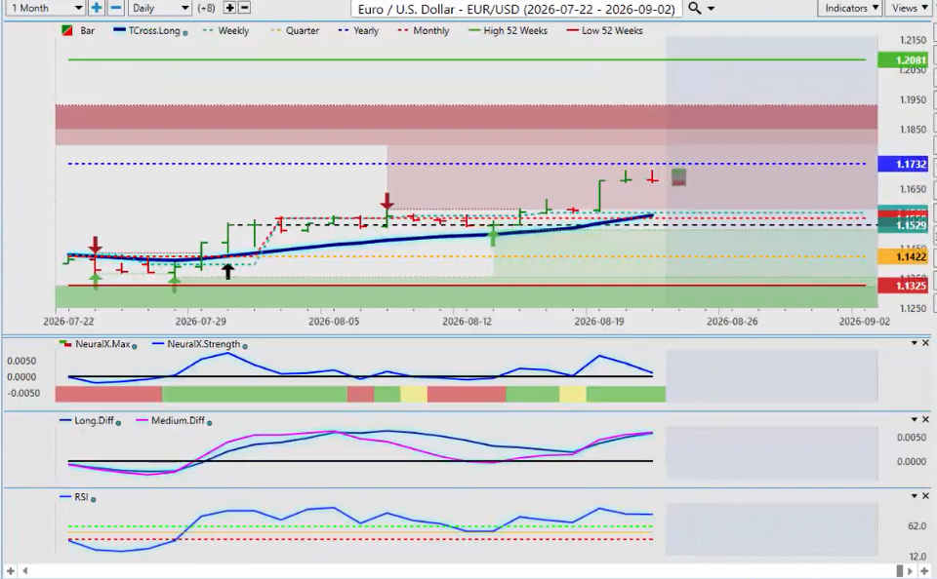Click the RSI legend label
937x579 pixels.
click(81, 496)
